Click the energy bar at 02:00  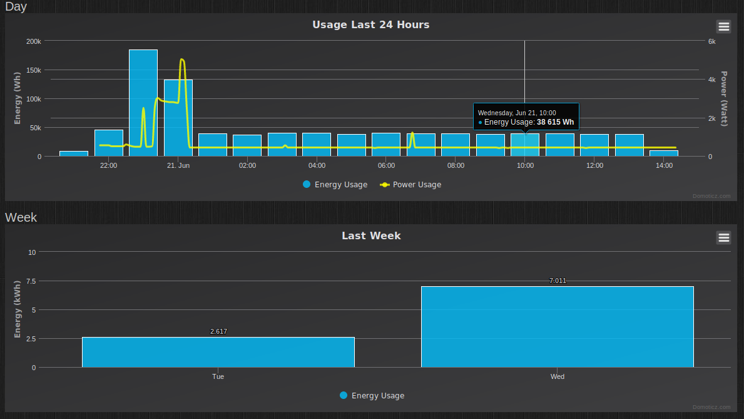247,145
